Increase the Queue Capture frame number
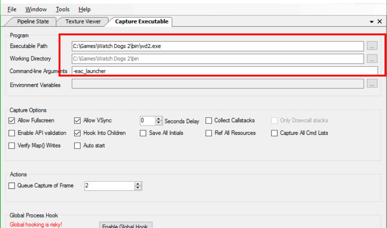The width and height of the screenshot is (387, 228). click(138, 184)
